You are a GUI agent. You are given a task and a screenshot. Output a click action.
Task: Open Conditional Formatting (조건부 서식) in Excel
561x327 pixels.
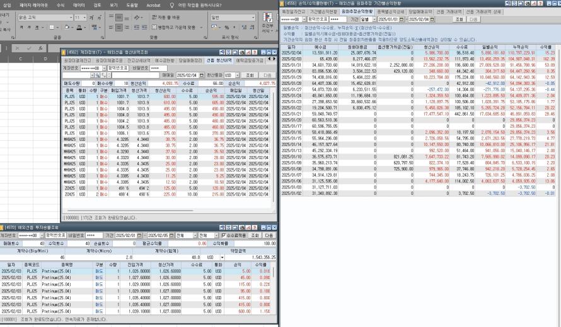tap(267, 23)
